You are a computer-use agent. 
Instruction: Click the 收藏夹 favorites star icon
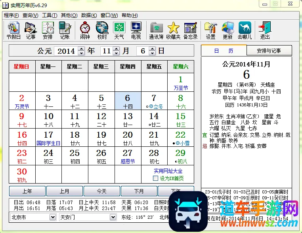[173, 30]
